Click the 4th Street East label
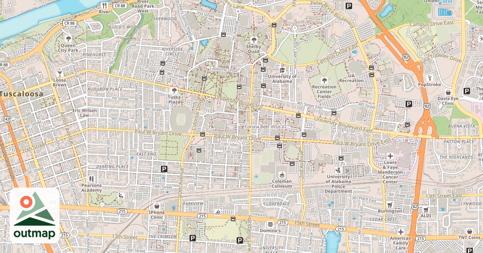 [310, 106]
